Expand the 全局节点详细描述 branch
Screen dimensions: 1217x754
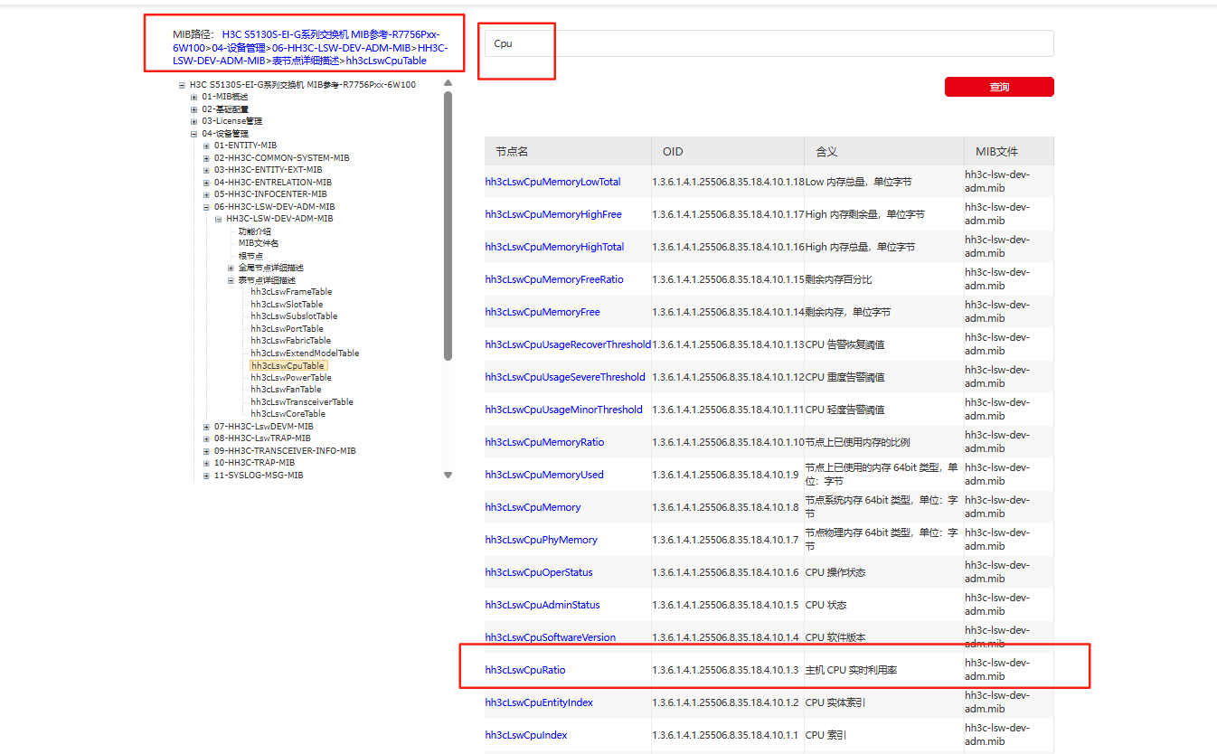231,269
